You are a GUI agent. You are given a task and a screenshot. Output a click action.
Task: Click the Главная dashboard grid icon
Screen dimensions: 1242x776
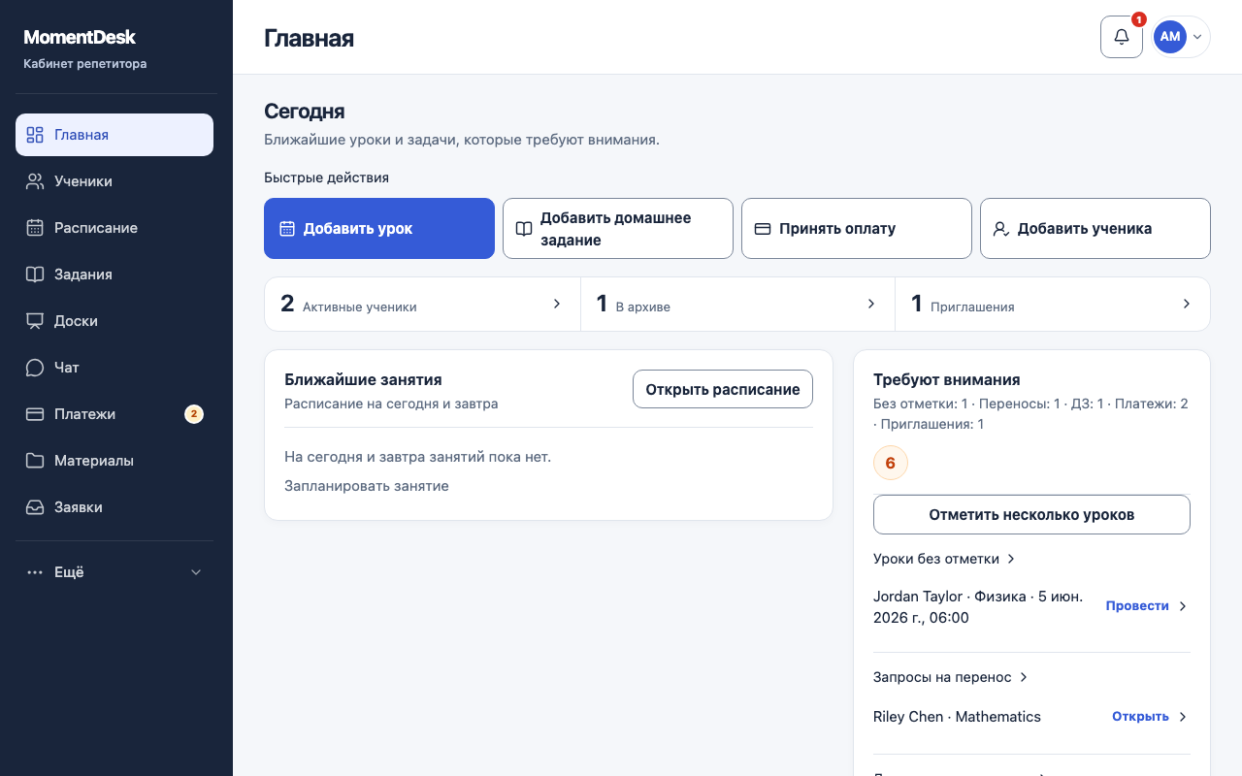[35, 135]
